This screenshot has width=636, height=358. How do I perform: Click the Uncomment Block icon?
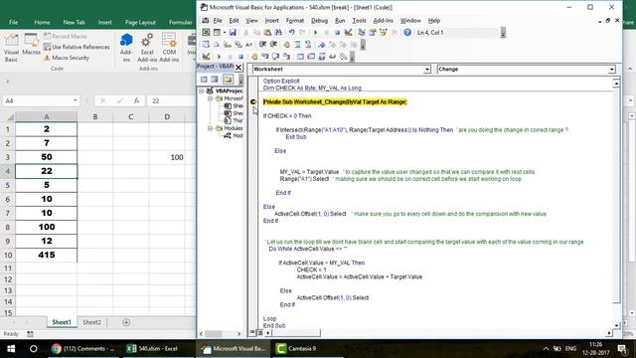tap(308, 45)
